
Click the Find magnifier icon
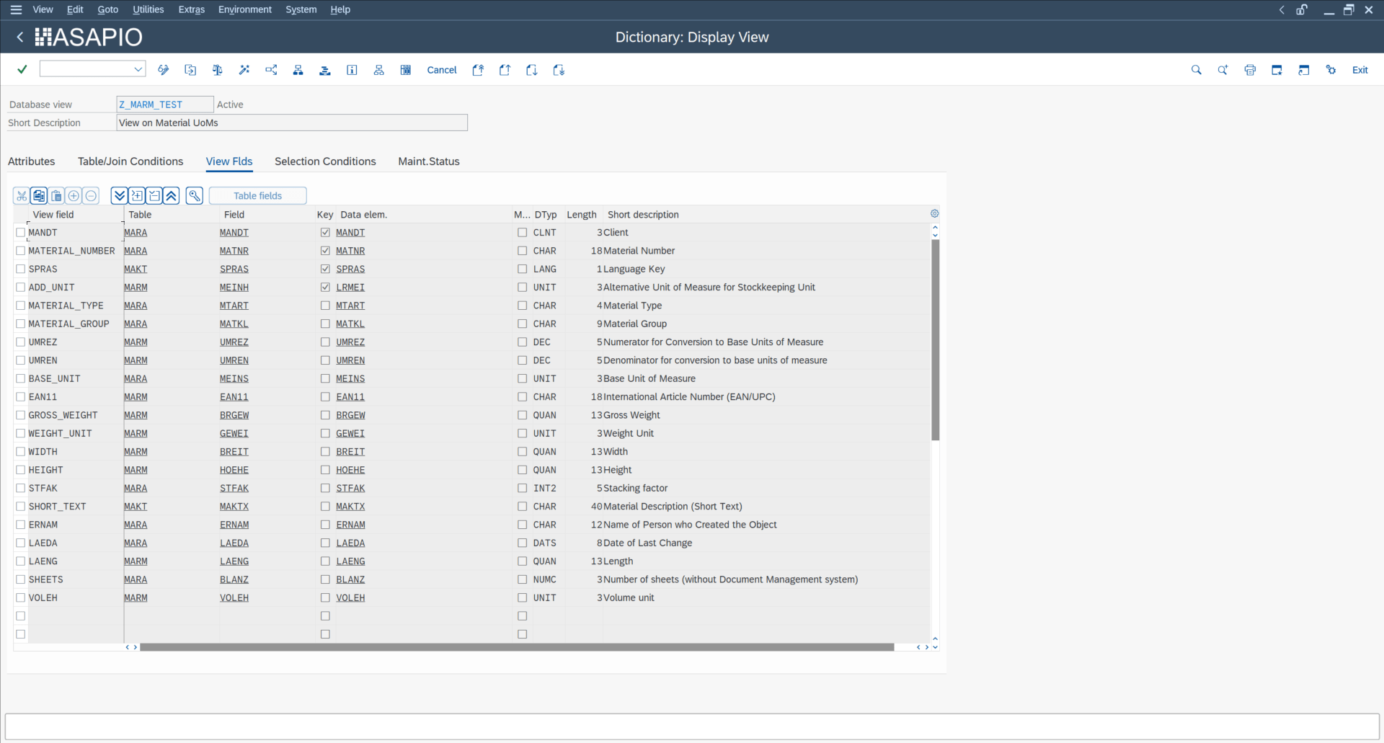[1196, 70]
